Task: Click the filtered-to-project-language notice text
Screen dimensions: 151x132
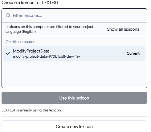Action: pos(49,29)
